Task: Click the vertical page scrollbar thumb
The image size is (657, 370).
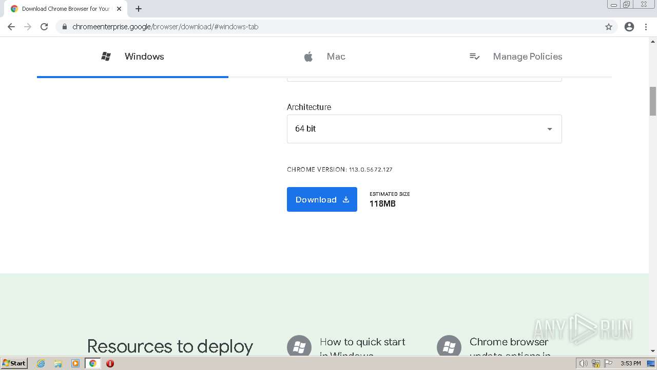Action: [653, 101]
